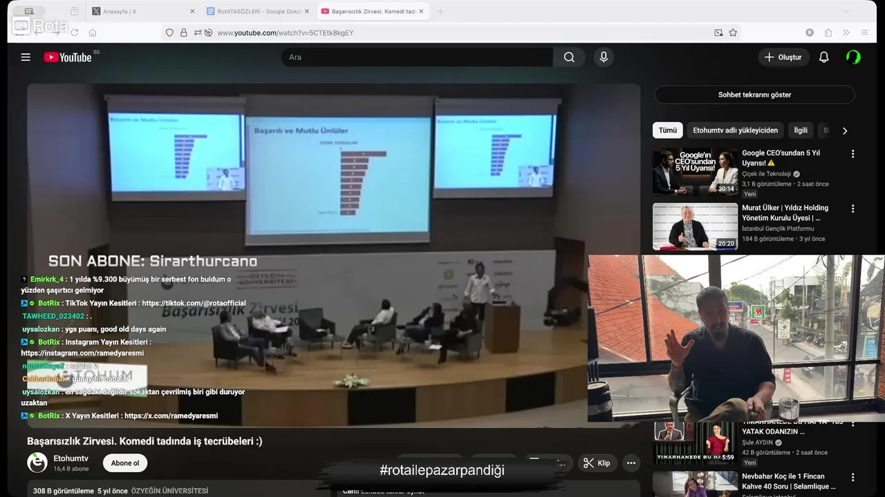Open picture-in-picture icon in address bar

[x=718, y=32]
